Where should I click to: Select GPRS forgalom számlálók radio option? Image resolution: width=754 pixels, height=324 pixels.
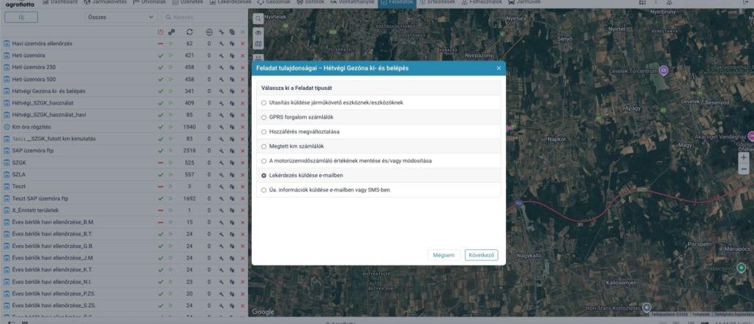click(264, 117)
